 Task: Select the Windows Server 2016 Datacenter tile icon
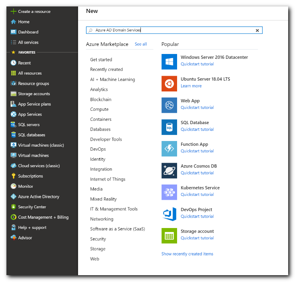coord(169,62)
